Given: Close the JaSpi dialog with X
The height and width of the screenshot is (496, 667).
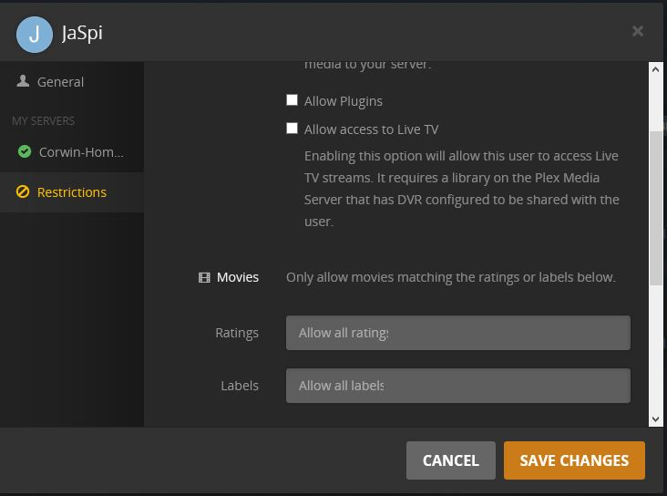Looking at the screenshot, I should pyautogui.click(x=638, y=31).
